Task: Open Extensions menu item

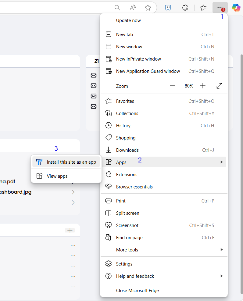Action: pyautogui.click(x=164, y=174)
